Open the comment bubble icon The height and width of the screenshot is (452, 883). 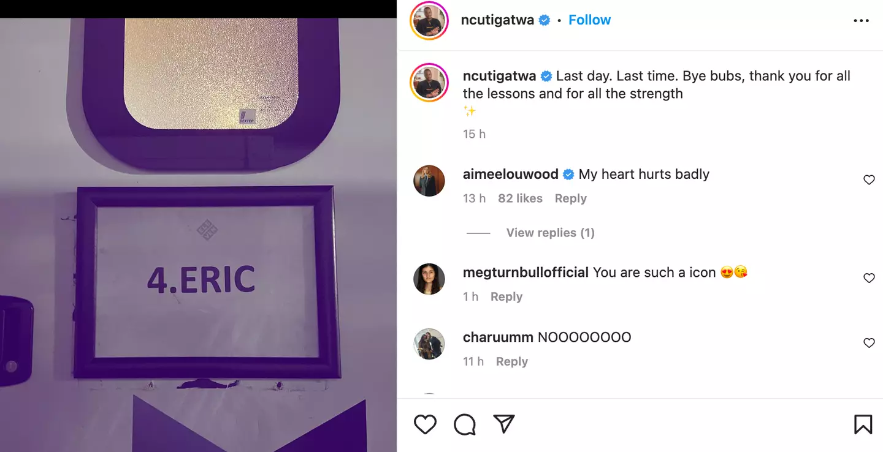coord(465,424)
